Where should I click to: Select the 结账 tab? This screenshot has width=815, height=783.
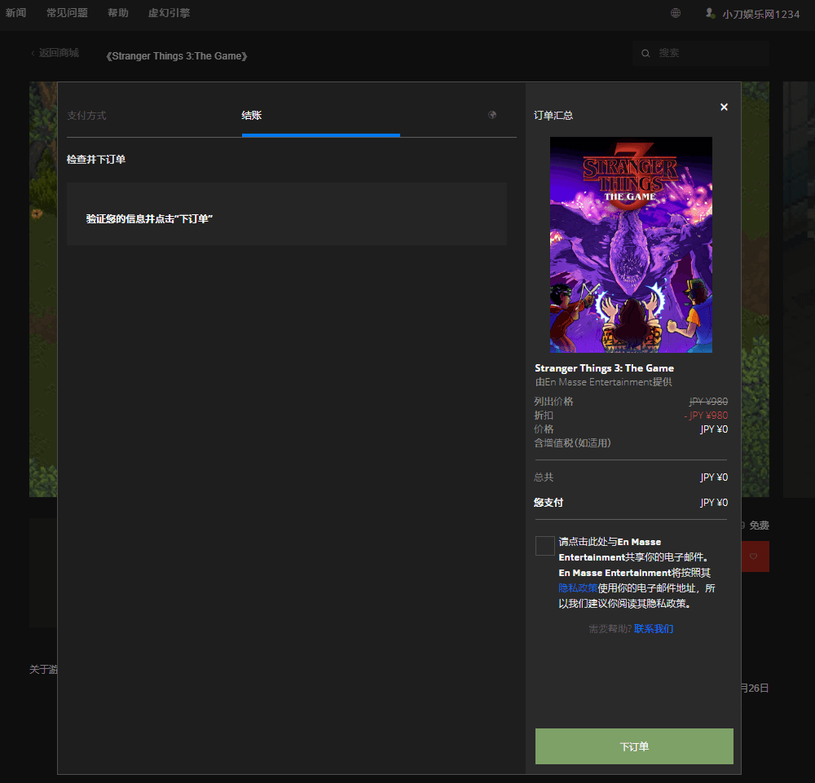point(252,116)
